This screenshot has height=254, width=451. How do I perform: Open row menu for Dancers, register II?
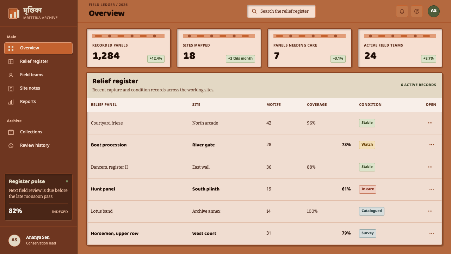[x=430, y=167]
